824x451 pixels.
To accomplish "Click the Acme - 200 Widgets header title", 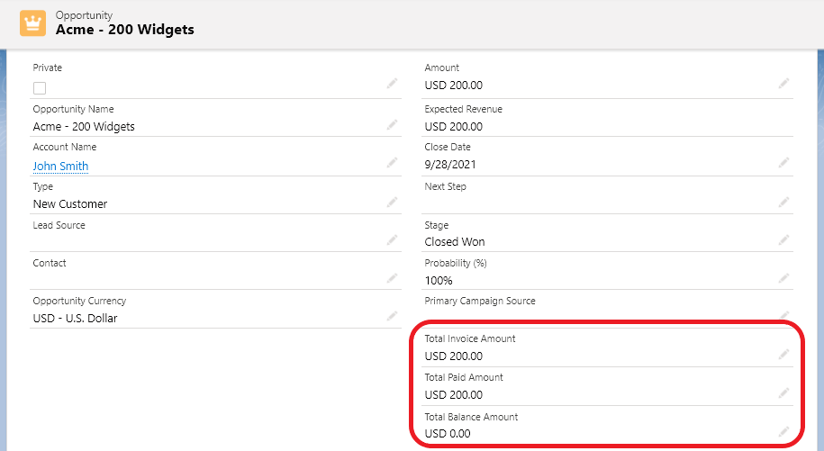I will pos(124,30).
